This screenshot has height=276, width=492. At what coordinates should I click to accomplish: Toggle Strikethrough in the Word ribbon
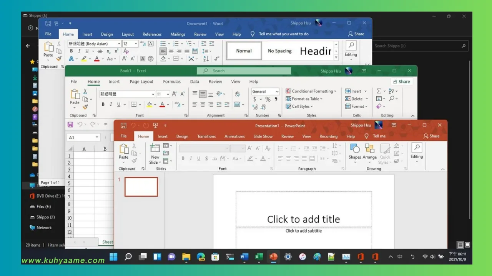(100, 51)
